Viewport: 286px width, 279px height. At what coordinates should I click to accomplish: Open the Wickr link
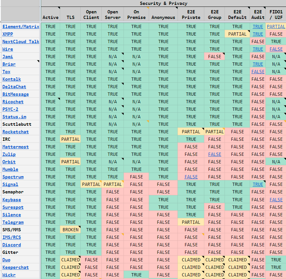(x=9, y=275)
